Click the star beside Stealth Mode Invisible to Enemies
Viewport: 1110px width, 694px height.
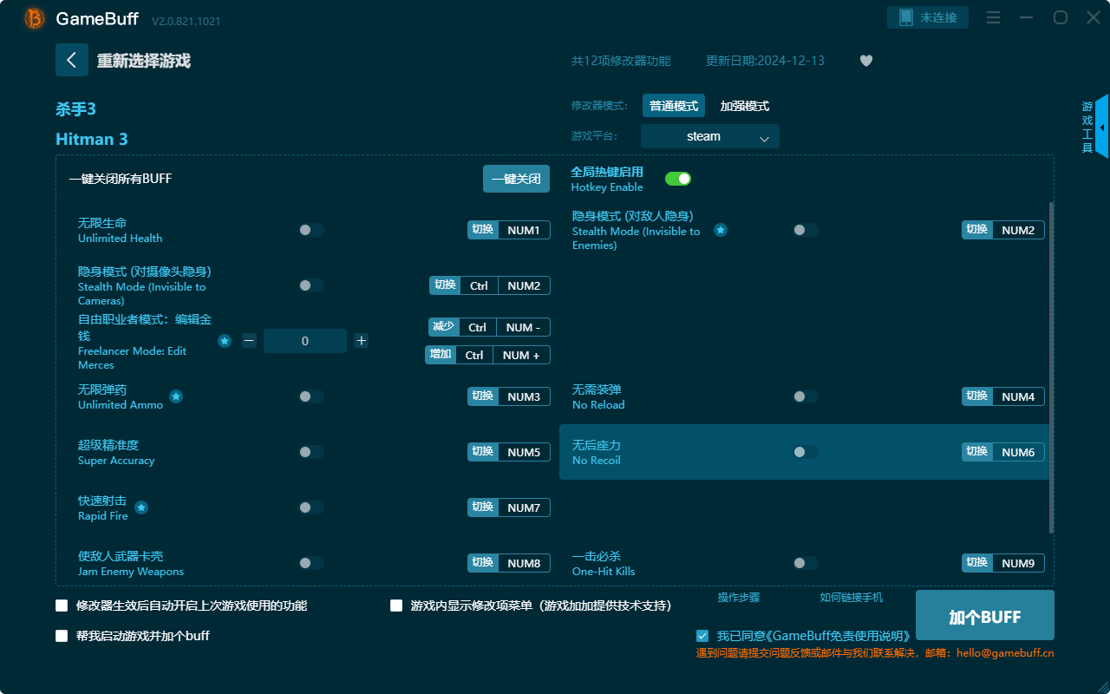click(720, 230)
